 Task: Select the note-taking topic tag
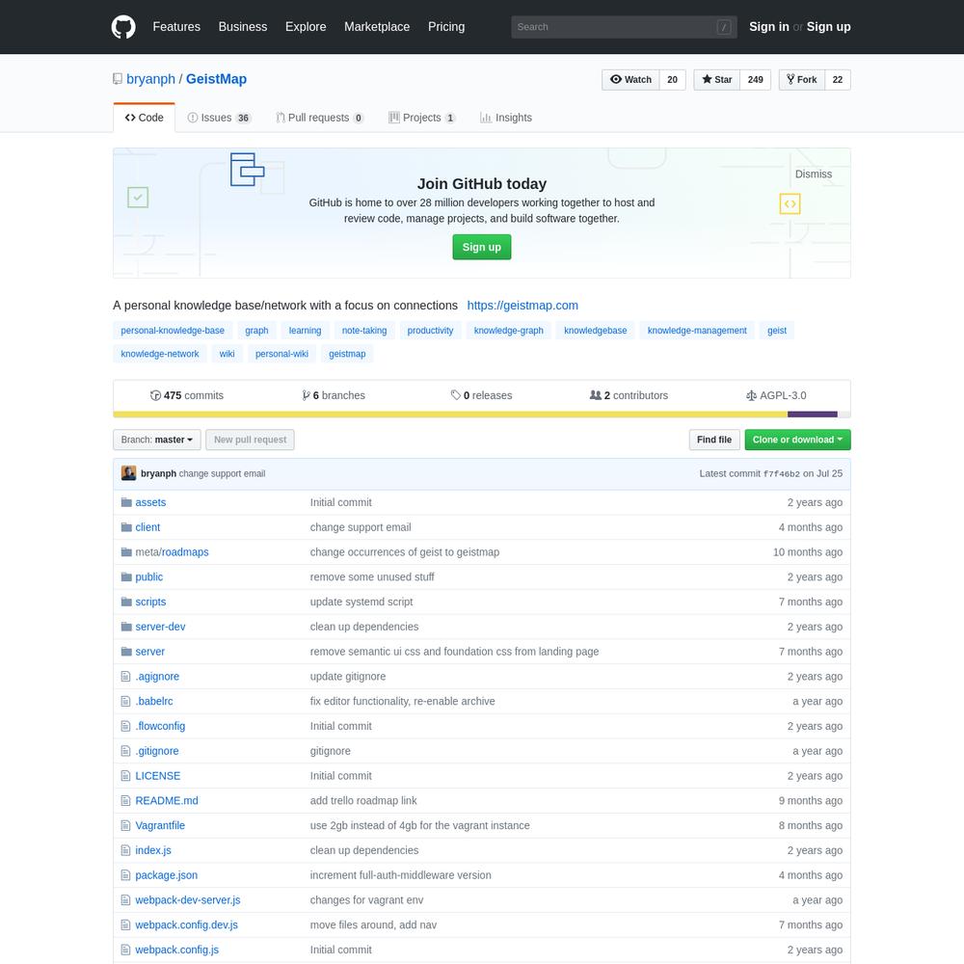(x=364, y=331)
